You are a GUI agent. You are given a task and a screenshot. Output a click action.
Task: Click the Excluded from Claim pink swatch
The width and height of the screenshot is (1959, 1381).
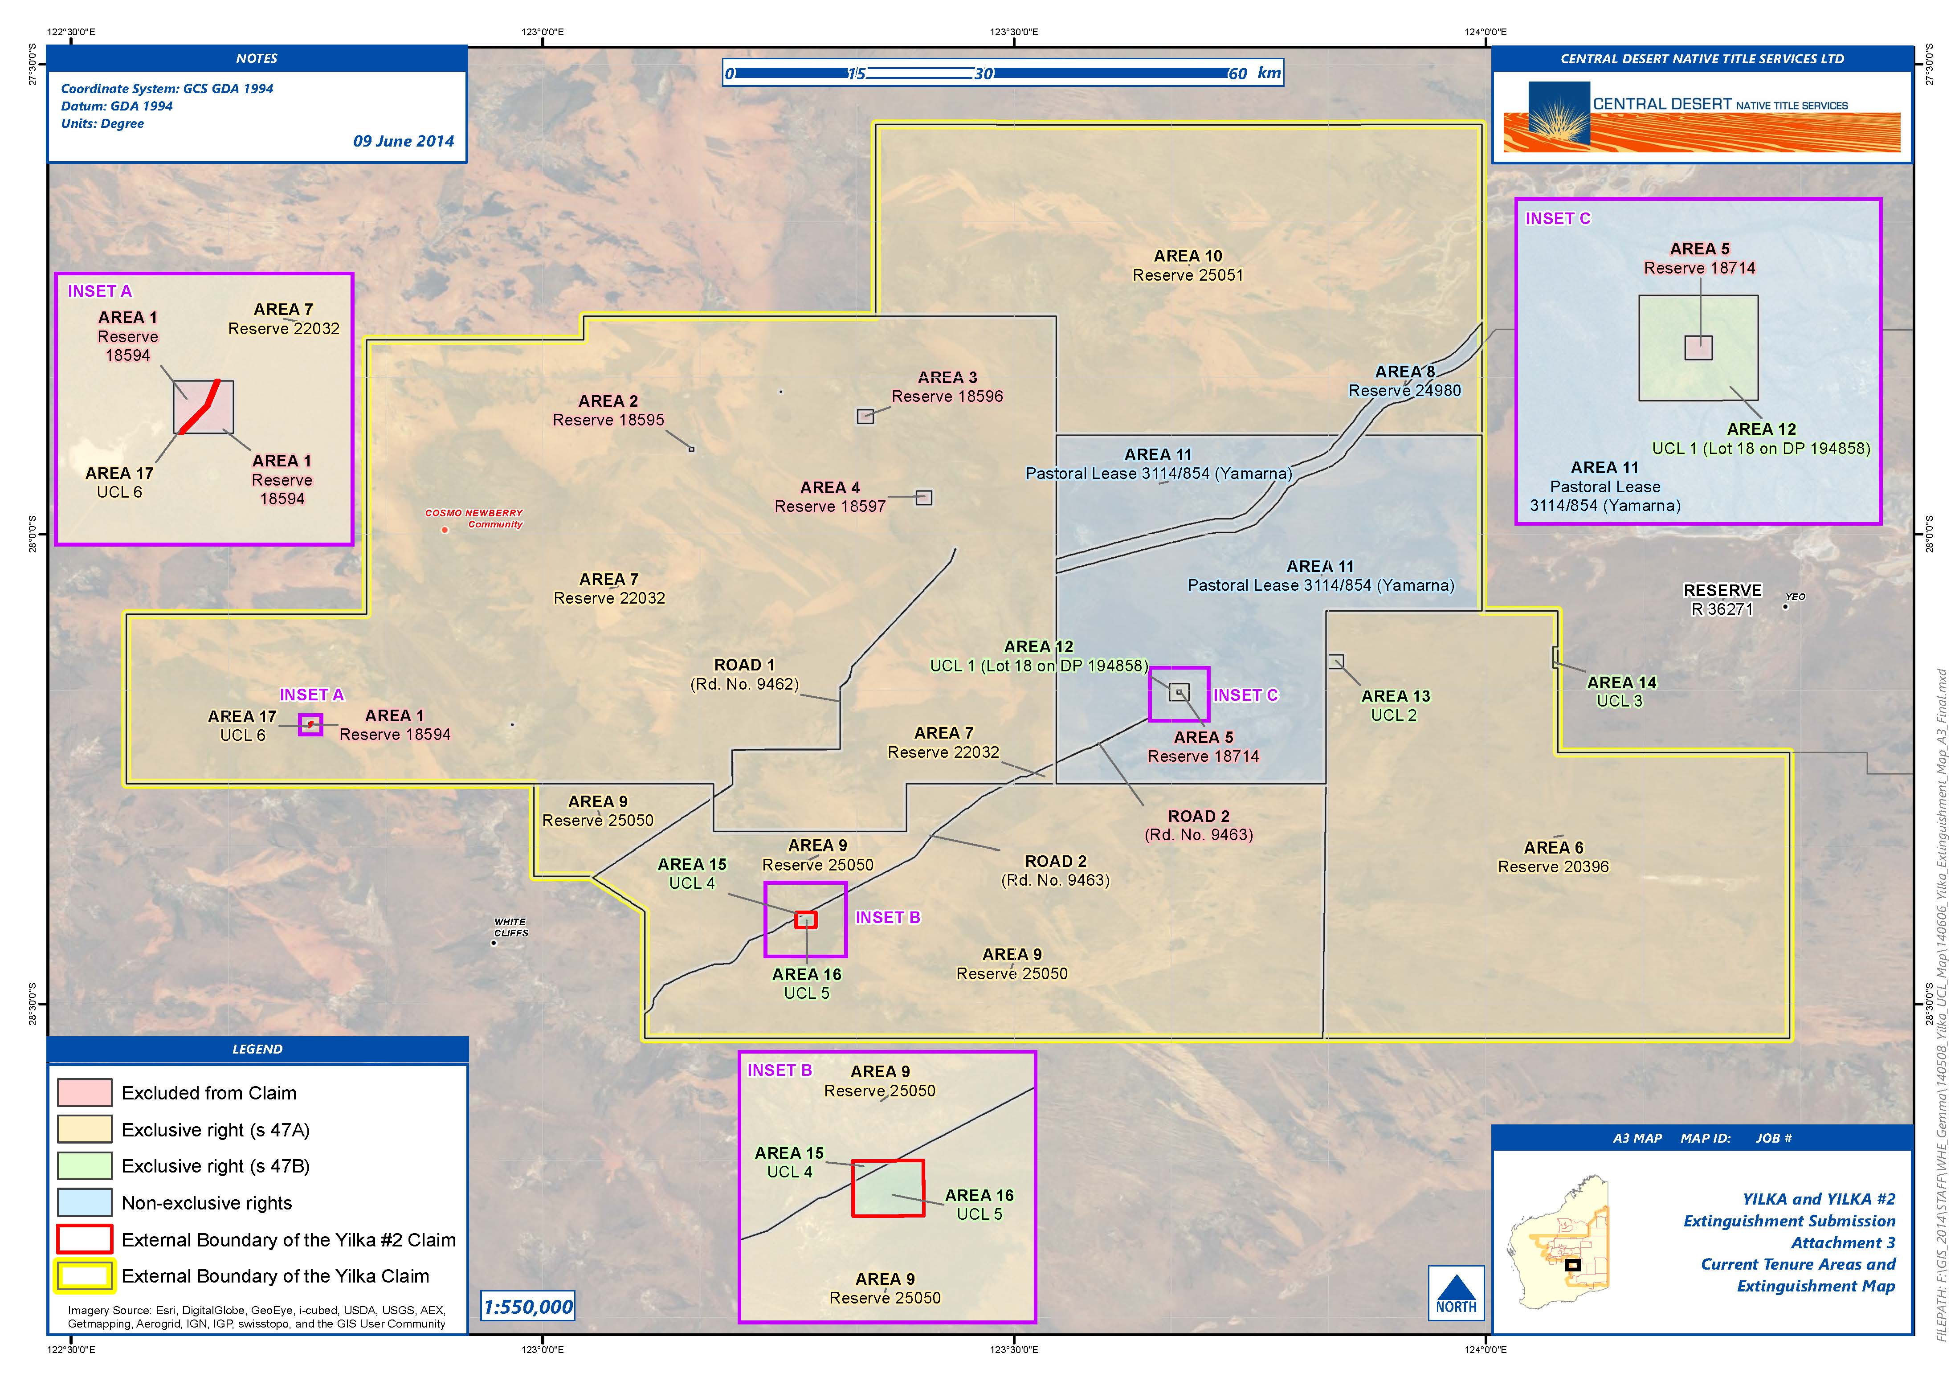85,1093
